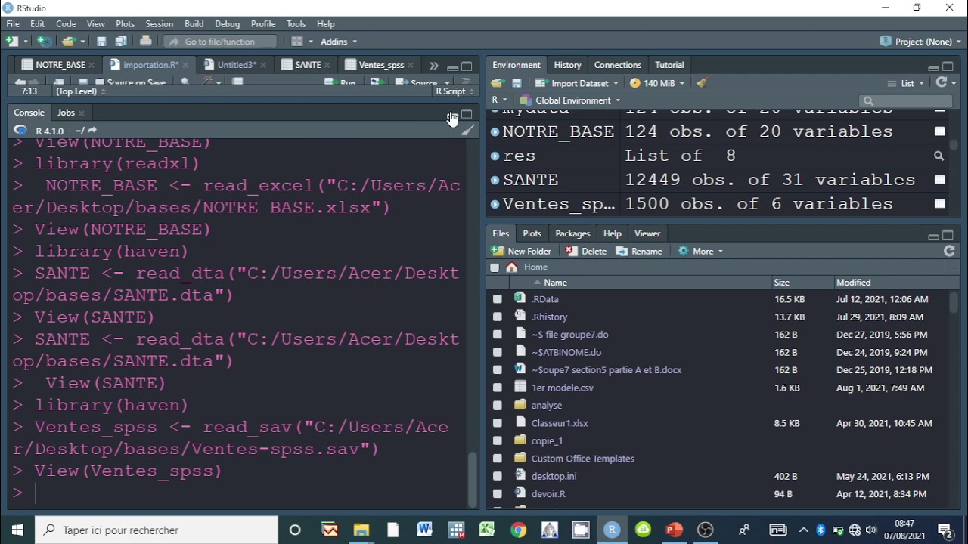
Task: Open the Session menu
Action: pos(159,24)
